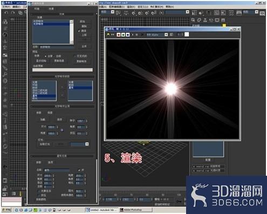The width and height of the screenshot is (267, 214).
Task: Clone the rendered frame window
Action: coord(113,34)
